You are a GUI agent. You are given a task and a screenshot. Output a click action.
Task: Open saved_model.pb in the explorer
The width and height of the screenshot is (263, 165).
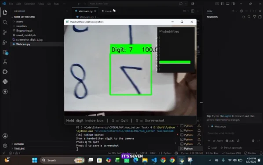[26, 35]
